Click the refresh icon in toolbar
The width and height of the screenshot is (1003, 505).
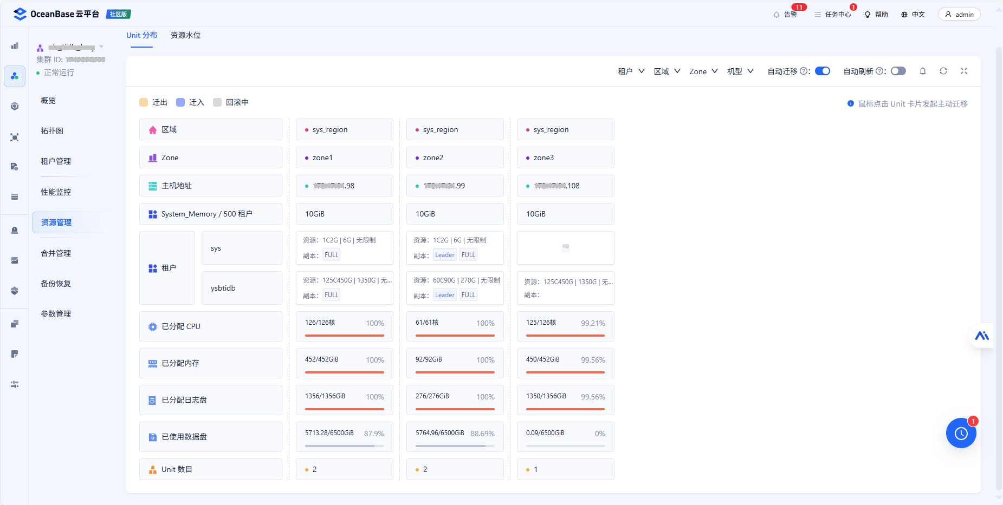point(943,71)
